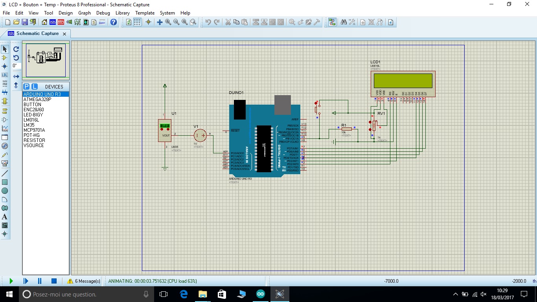Select the 2D line drawing tool
Screen dimensions: 537x302
pyautogui.click(x=5, y=173)
